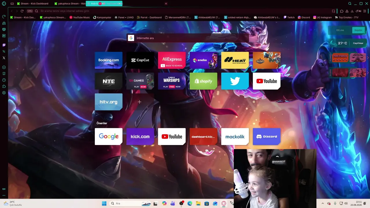Open the GX Games speed dial

140,81
